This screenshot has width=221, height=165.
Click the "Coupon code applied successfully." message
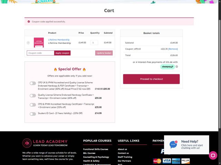coord(49,21)
